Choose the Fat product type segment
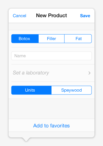This screenshot has height=146, width=103. coord(78,39)
